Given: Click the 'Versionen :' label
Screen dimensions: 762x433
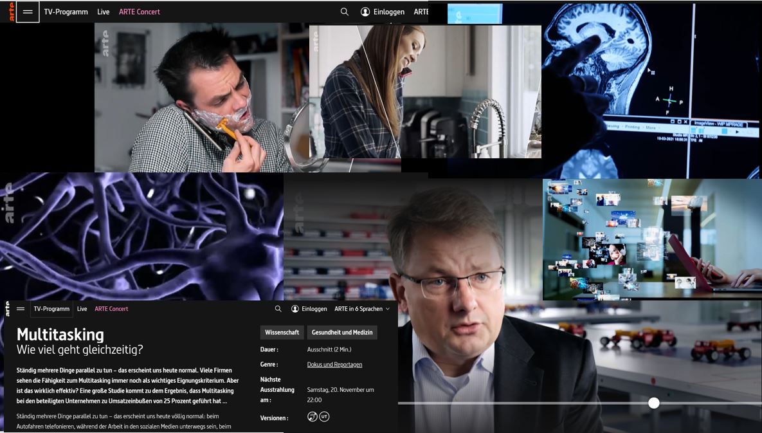Looking at the screenshot, I should 274,418.
